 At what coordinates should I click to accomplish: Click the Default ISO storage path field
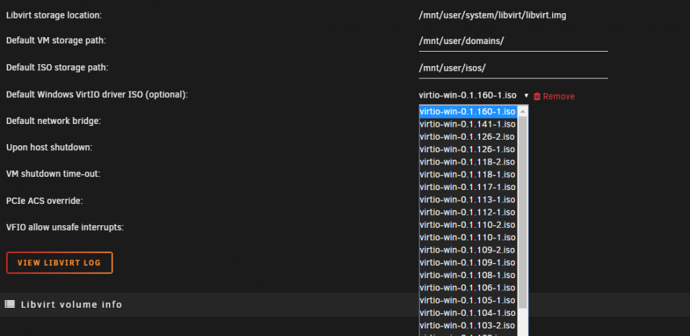[x=513, y=68]
